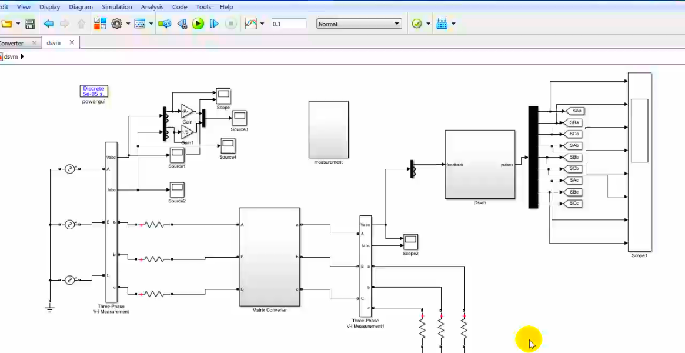
Task: Navigate back with the blue left arrow
Action: (x=48, y=24)
